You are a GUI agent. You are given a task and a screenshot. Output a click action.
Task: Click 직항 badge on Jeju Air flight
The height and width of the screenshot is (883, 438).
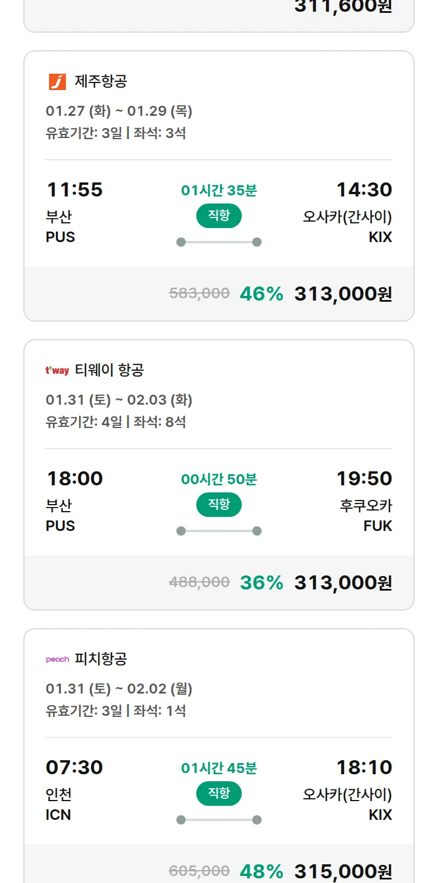[219, 216]
